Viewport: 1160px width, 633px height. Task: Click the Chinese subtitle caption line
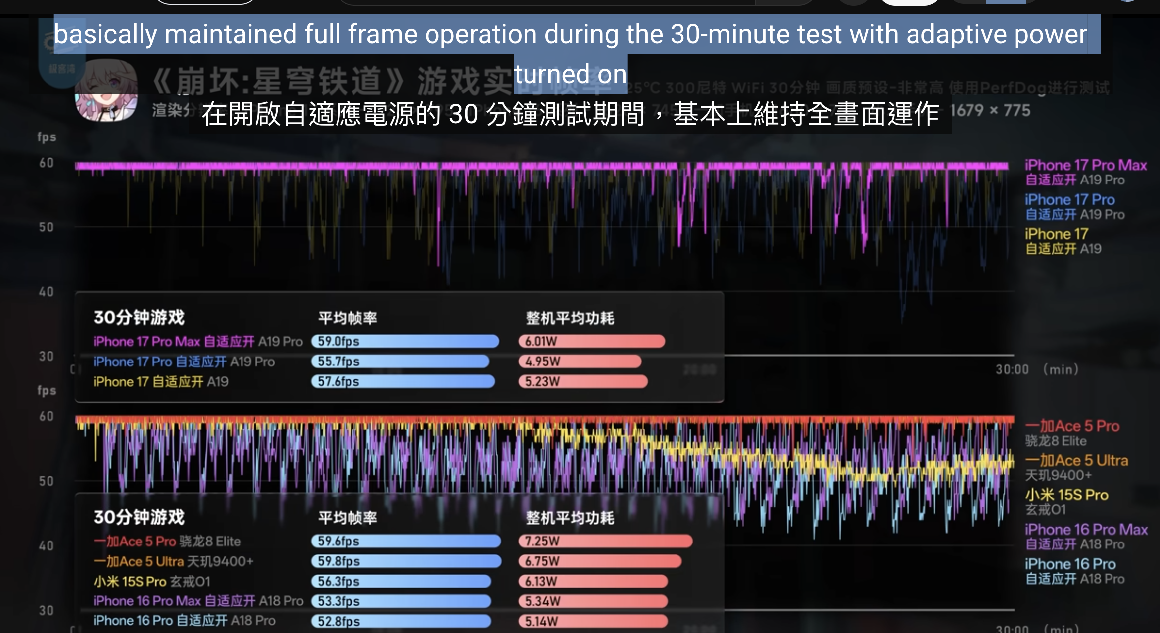coord(570,114)
